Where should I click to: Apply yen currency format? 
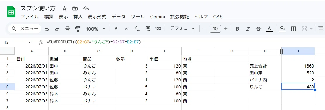(116, 29)
